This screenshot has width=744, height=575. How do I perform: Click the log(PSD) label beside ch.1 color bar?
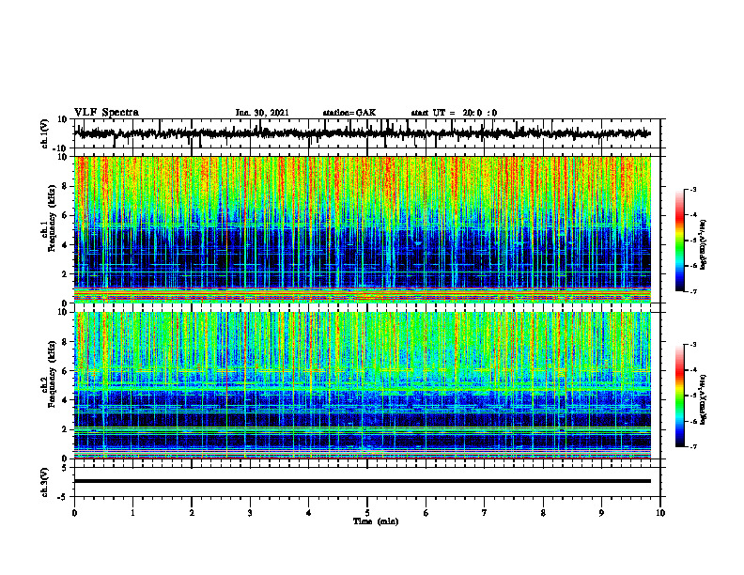pyautogui.click(x=703, y=245)
